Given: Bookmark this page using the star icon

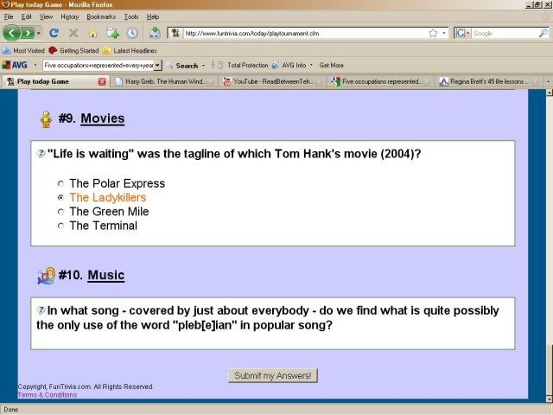Looking at the screenshot, I should coord(433,33).
